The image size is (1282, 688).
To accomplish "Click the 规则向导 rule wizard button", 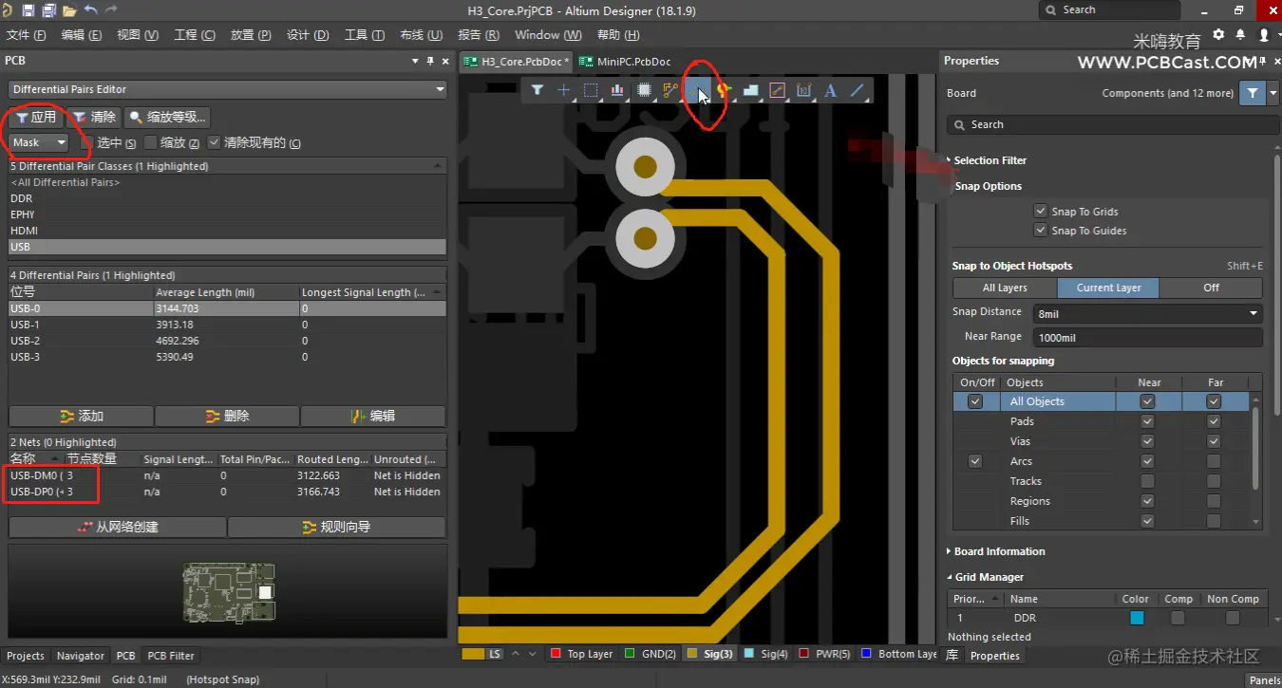I will click(x=336, y=527).
